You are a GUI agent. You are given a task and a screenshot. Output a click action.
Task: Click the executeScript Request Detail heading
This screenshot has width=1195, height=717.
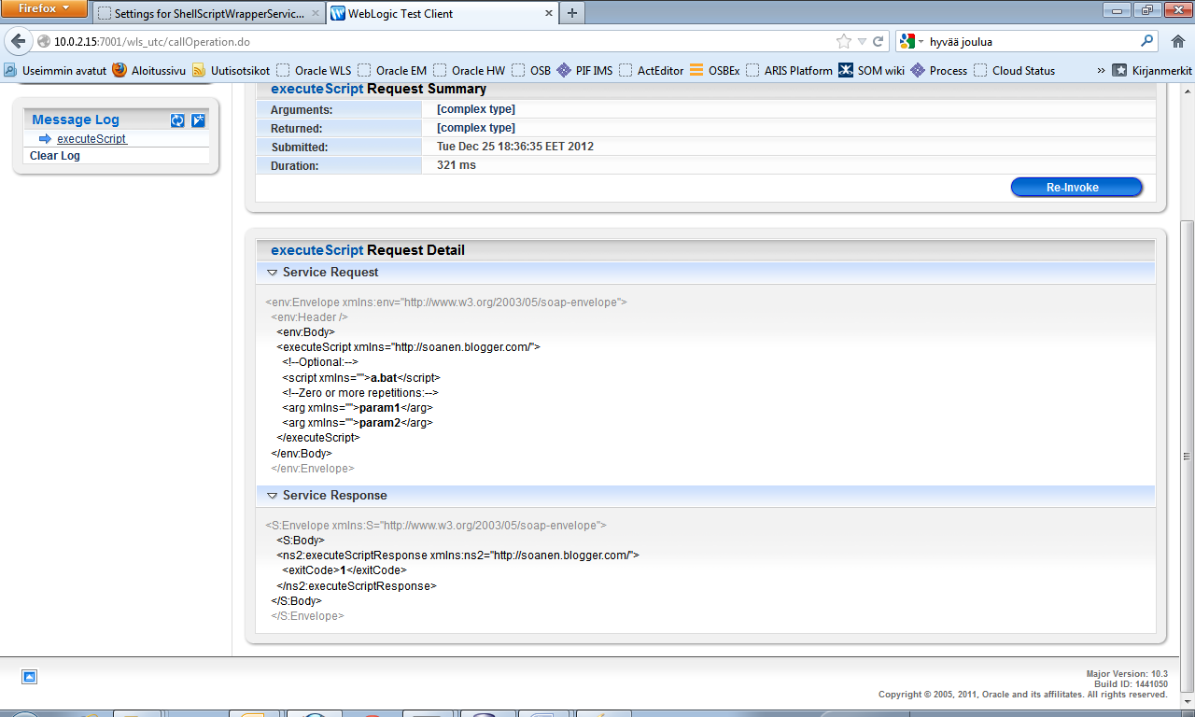click(x=368, y=250)
